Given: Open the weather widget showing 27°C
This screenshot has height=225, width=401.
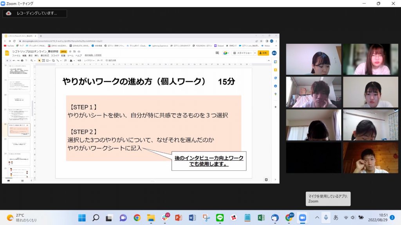Looking at the screenshot, I should (x=22, y=218).
